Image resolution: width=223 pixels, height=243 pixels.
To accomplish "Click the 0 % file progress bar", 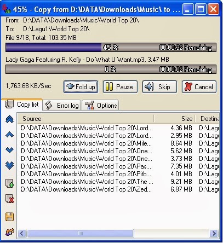I will 111,70.
